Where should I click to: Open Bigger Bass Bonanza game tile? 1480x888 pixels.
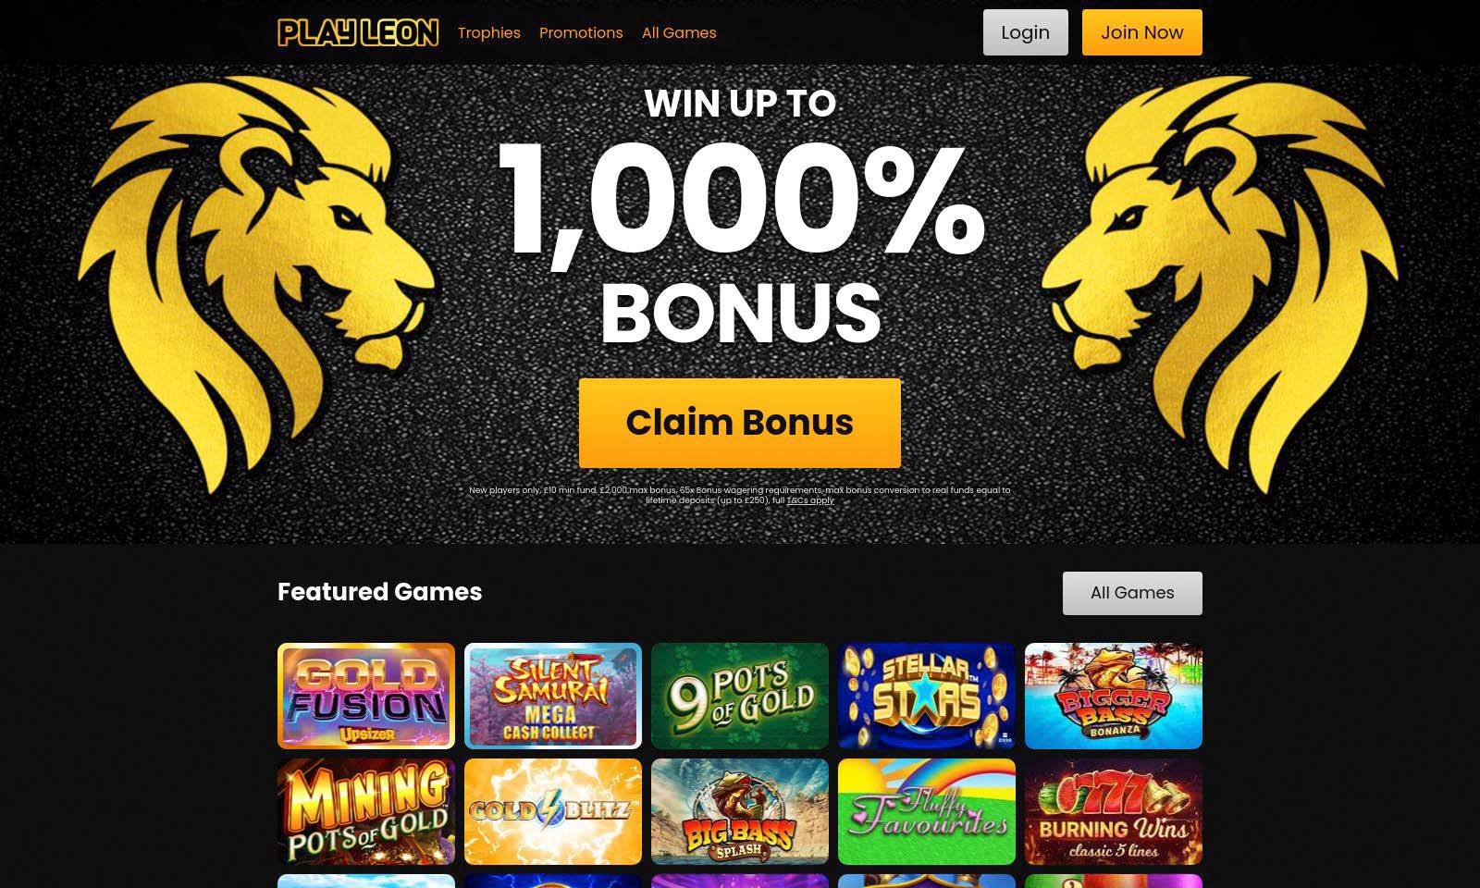[1114, 696]
